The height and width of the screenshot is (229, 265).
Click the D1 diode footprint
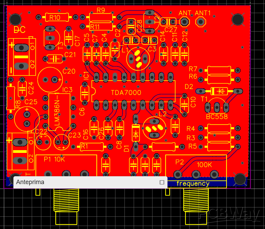click(136, 133)
